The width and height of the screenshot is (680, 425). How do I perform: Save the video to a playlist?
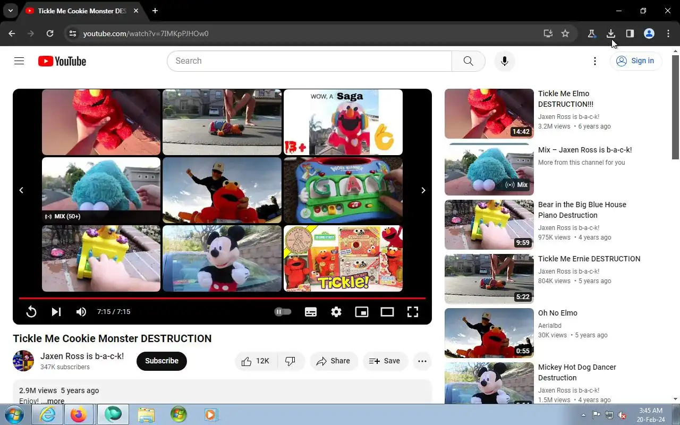[x=385, y=361]
